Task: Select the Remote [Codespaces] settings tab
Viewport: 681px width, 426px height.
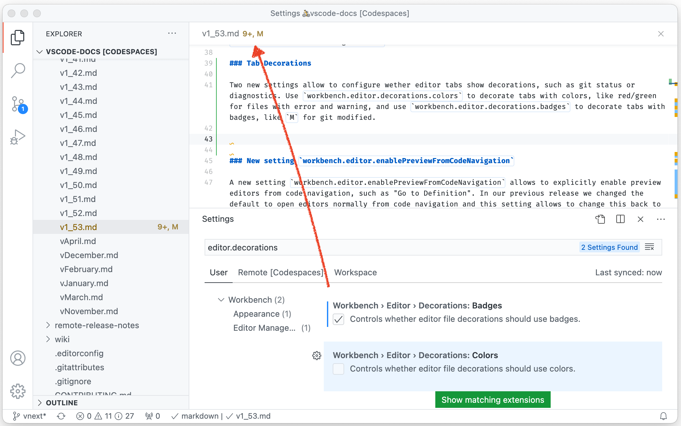Action: (281, 272)
